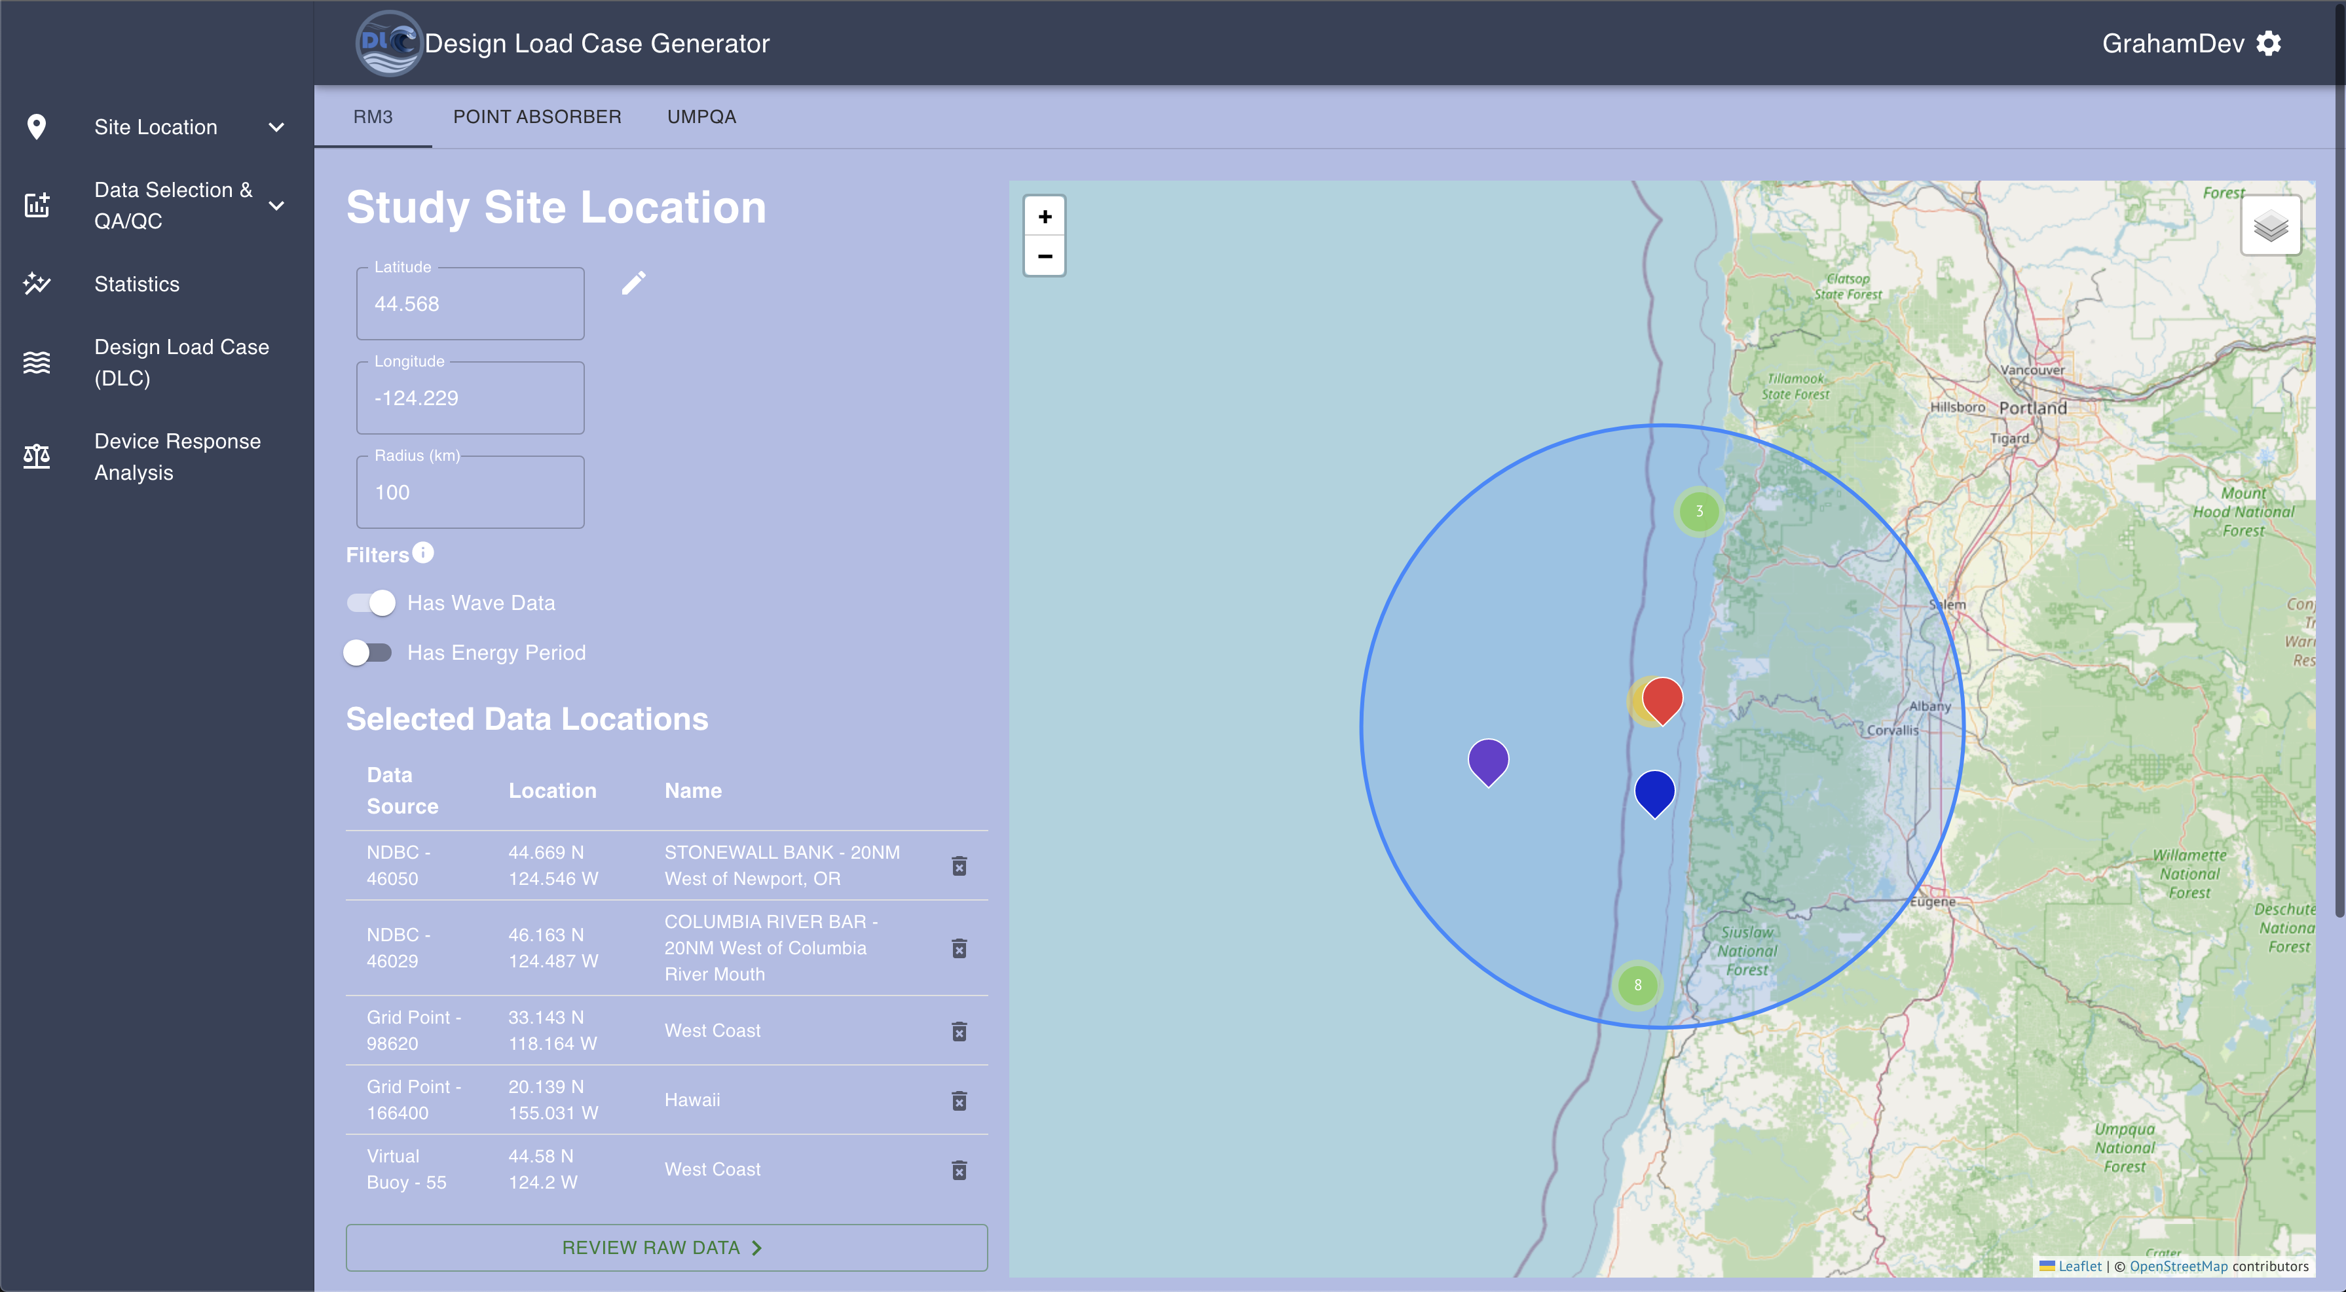This screenshot has height=1292, width=2346.
Task: Zoom in on the map
Action: pyautogui.click(x=1045, y=217)
